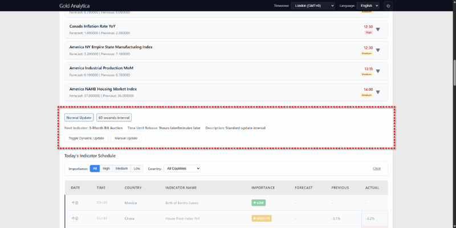
Task: Click the power icon in header
Action: click(x=388, y=6)
